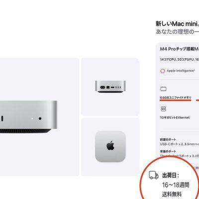
Task: Open the rear view Mac mini thumbnail
Action: point(110,87)
